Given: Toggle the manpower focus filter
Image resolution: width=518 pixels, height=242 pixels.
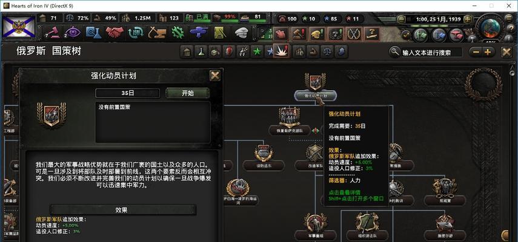Looking at the screenshot, I should pyautogui.click(x=300, y=52).
